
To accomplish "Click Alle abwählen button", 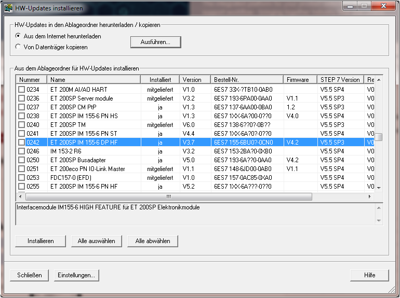I will [153, 241].
